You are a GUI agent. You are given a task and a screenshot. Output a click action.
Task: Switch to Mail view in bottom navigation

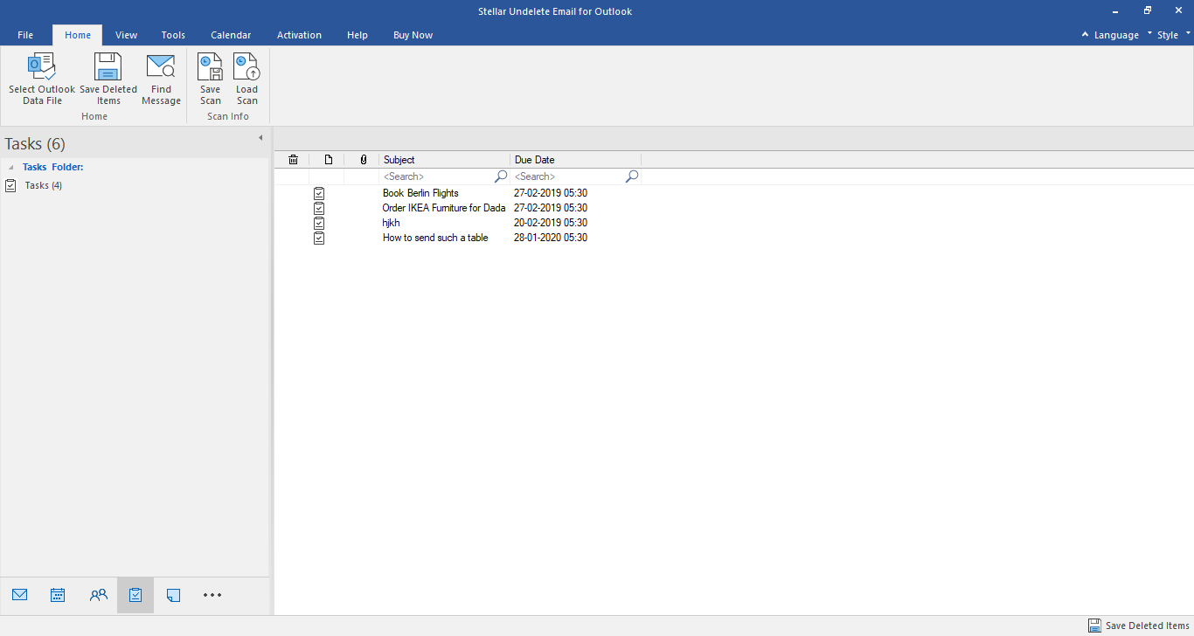(20, 595)
